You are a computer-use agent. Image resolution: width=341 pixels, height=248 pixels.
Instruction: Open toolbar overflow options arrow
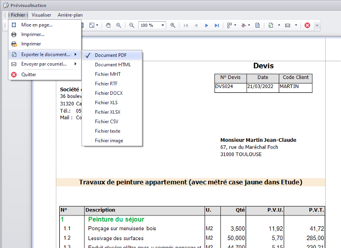(317, 25)
